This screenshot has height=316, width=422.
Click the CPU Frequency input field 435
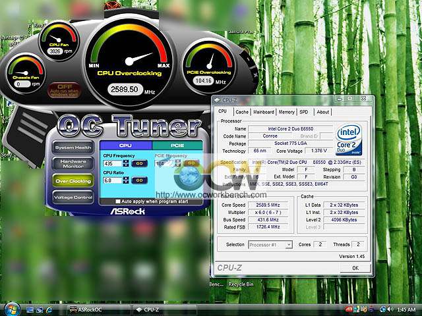113,163
